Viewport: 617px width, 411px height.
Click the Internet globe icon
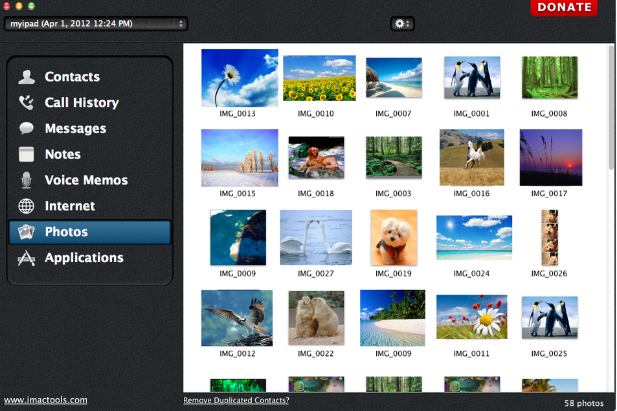click(x=27, y=206)
